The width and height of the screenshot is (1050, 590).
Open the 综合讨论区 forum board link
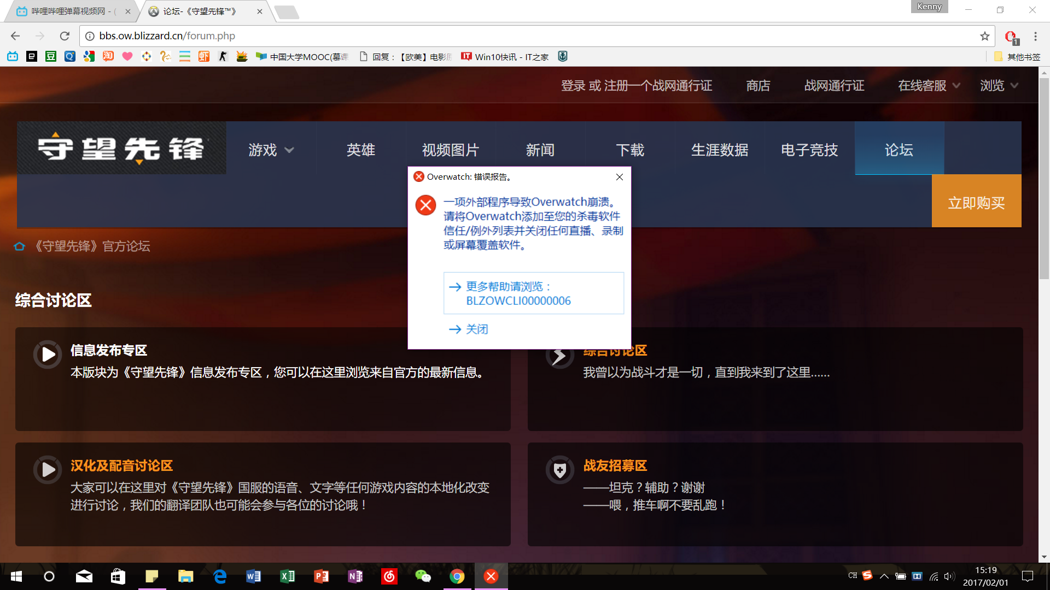615,351
